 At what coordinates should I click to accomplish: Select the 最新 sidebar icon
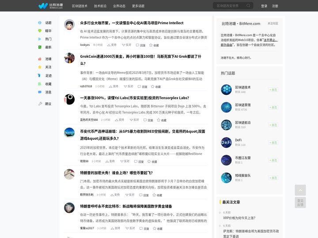coord(40,47)
